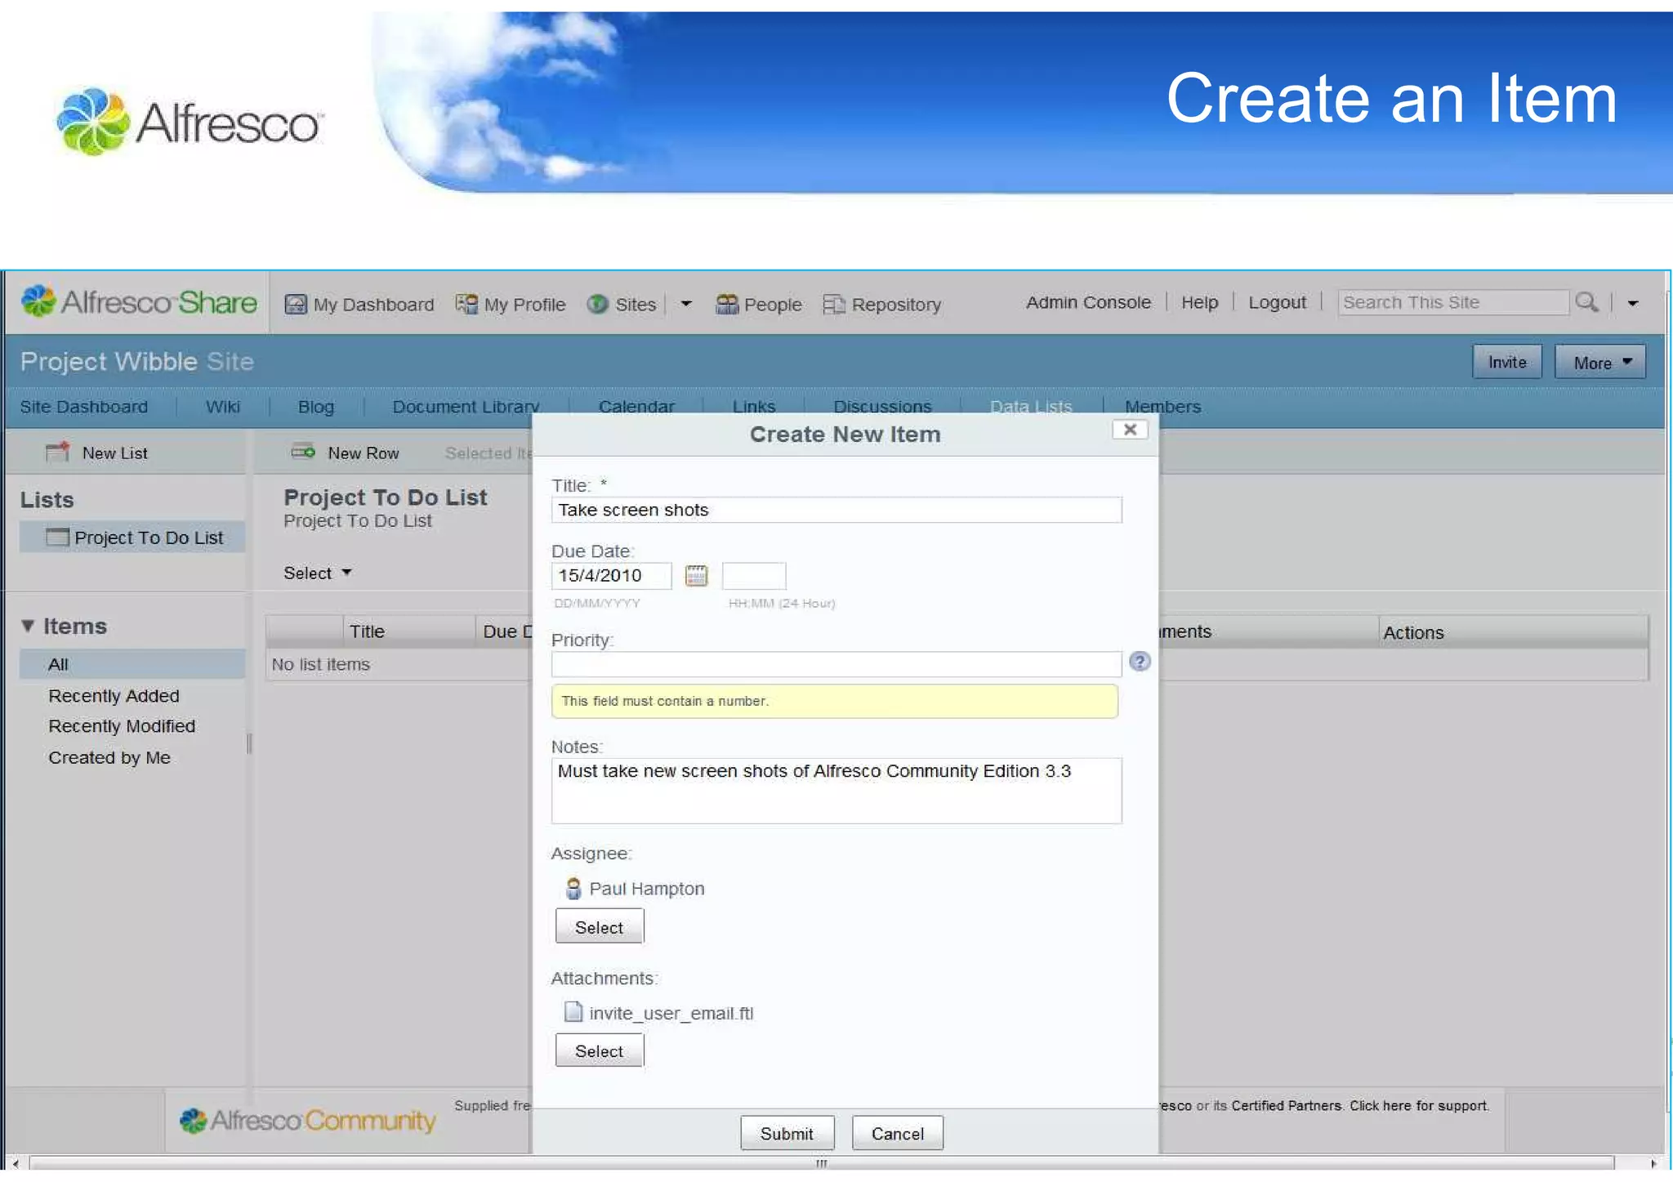Open the More site actions dropdown
Image resolution: width=1673 pixels, height=1182 pixels.
click(x=1599, y=363)
